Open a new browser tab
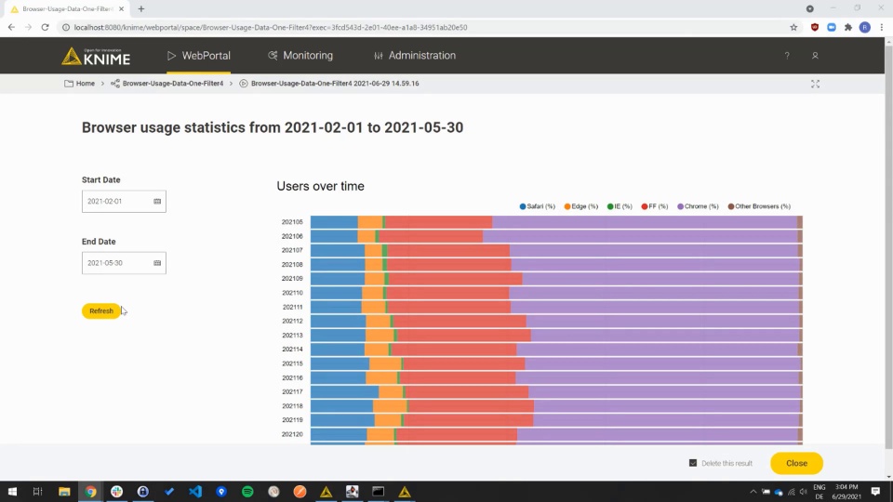893x502 pixels. click(141, 9)
